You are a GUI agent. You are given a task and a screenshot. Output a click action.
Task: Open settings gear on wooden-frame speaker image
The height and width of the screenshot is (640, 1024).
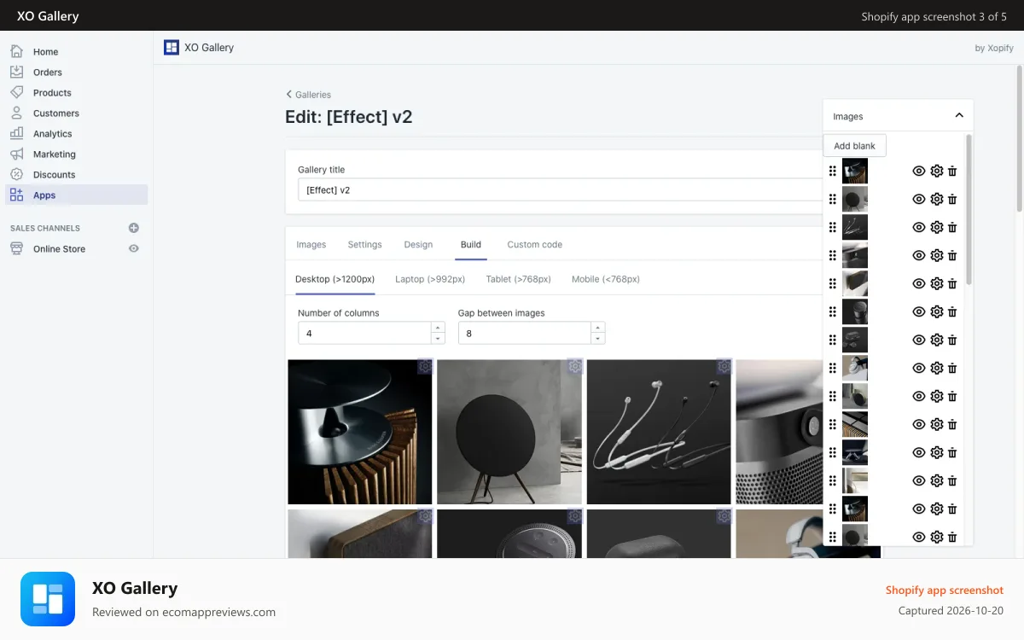click(425, 516)
